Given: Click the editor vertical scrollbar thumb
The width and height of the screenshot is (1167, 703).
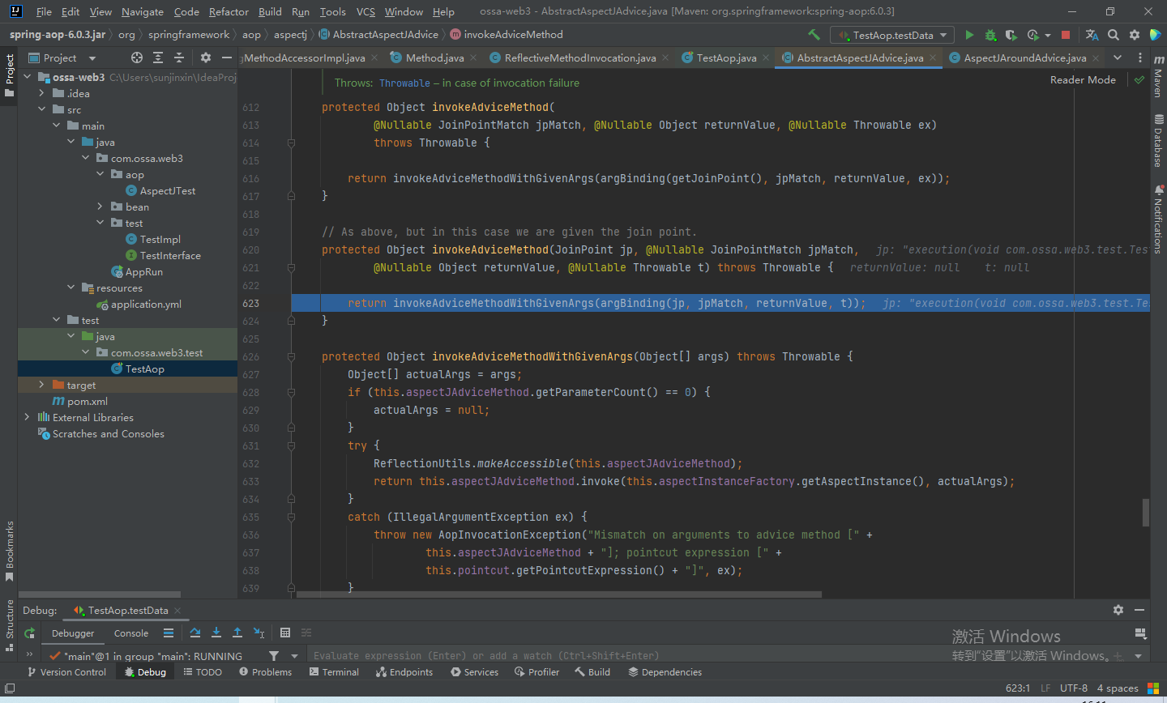Looking at the screenshot, I should (1146, 513).
